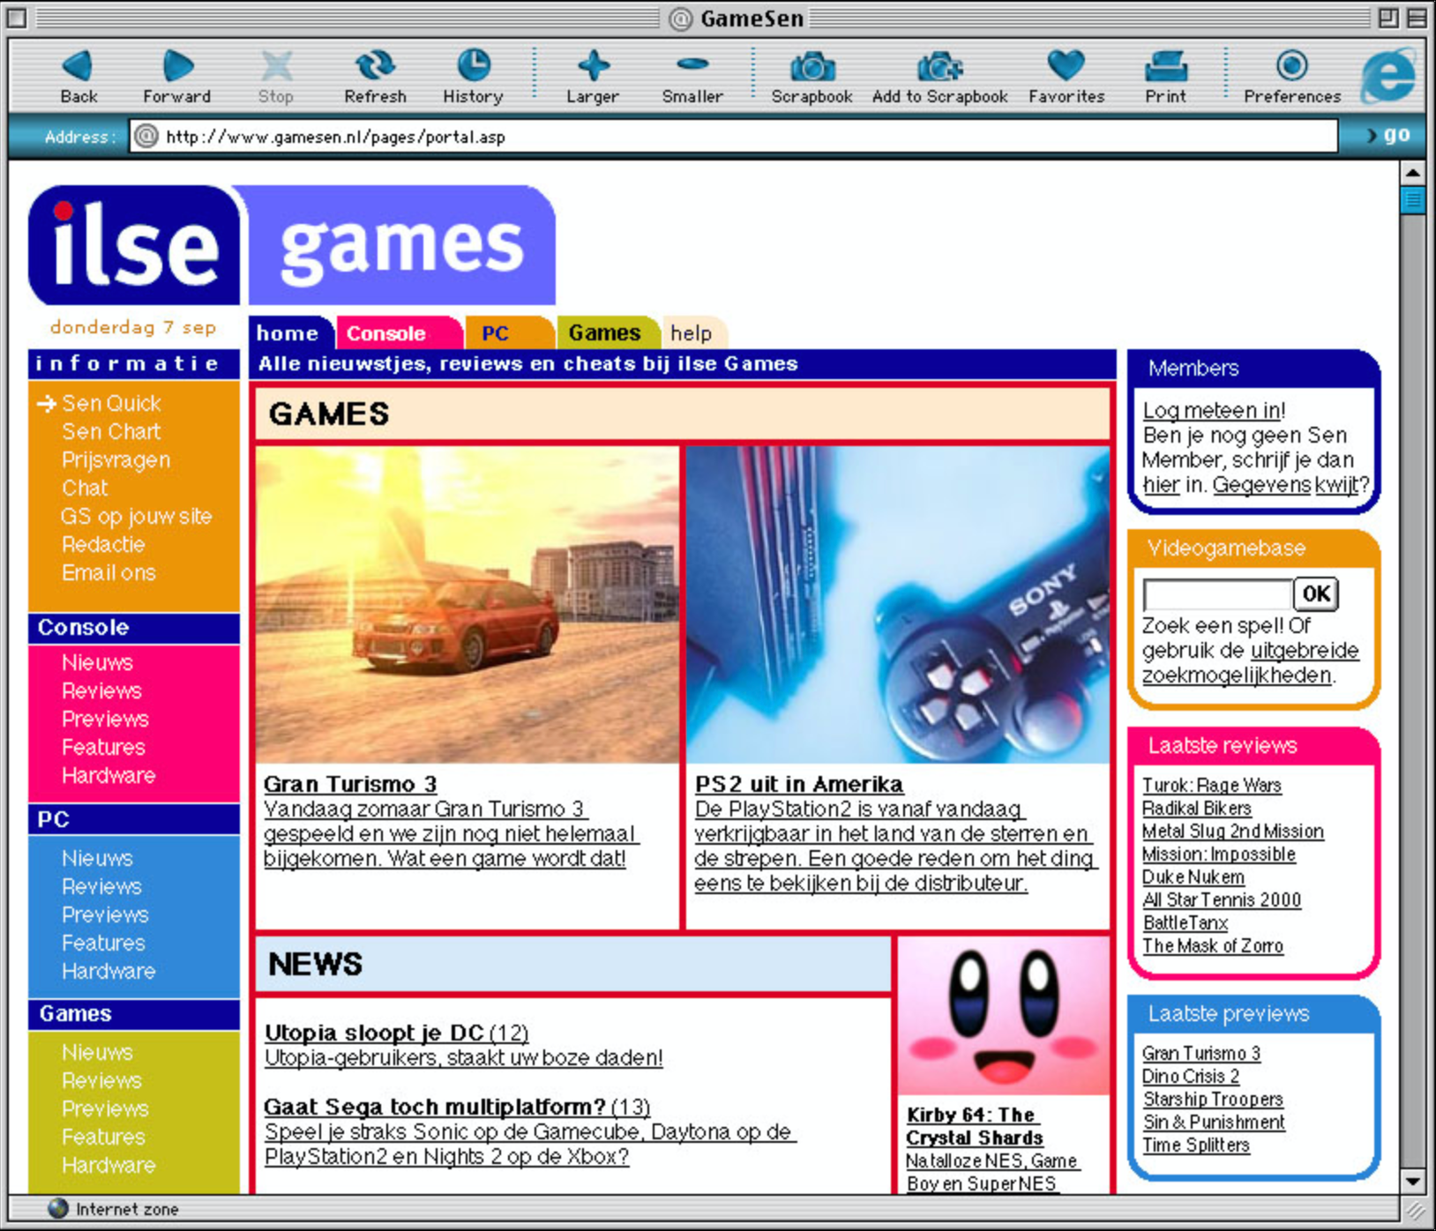Click the Kirby image
Image resolution: width=1436 pixels, height=1231 pixels.
(1004, 1016)
